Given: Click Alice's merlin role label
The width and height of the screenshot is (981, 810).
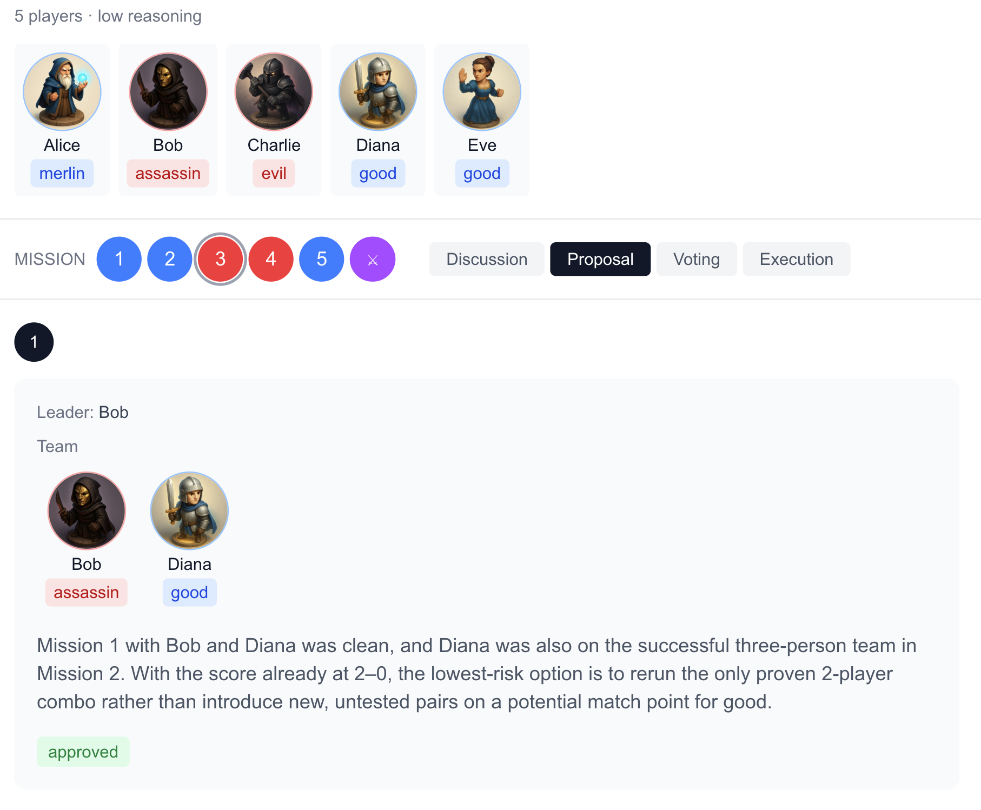Looking at the screenshot, I should pyautogui.click(x=62, y=174).
